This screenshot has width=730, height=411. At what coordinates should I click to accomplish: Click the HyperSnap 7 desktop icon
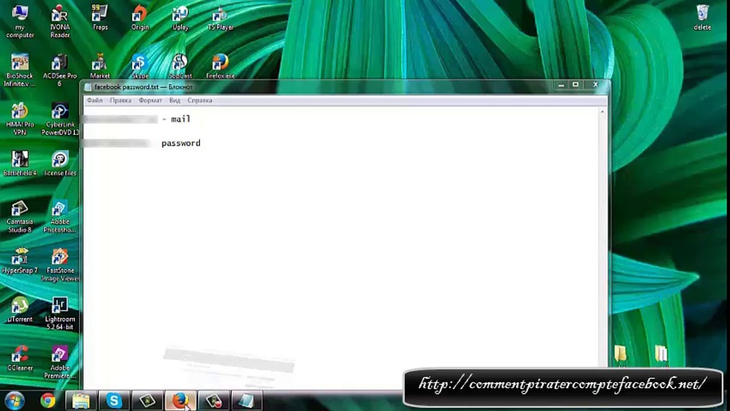click(x=20, y=261)
